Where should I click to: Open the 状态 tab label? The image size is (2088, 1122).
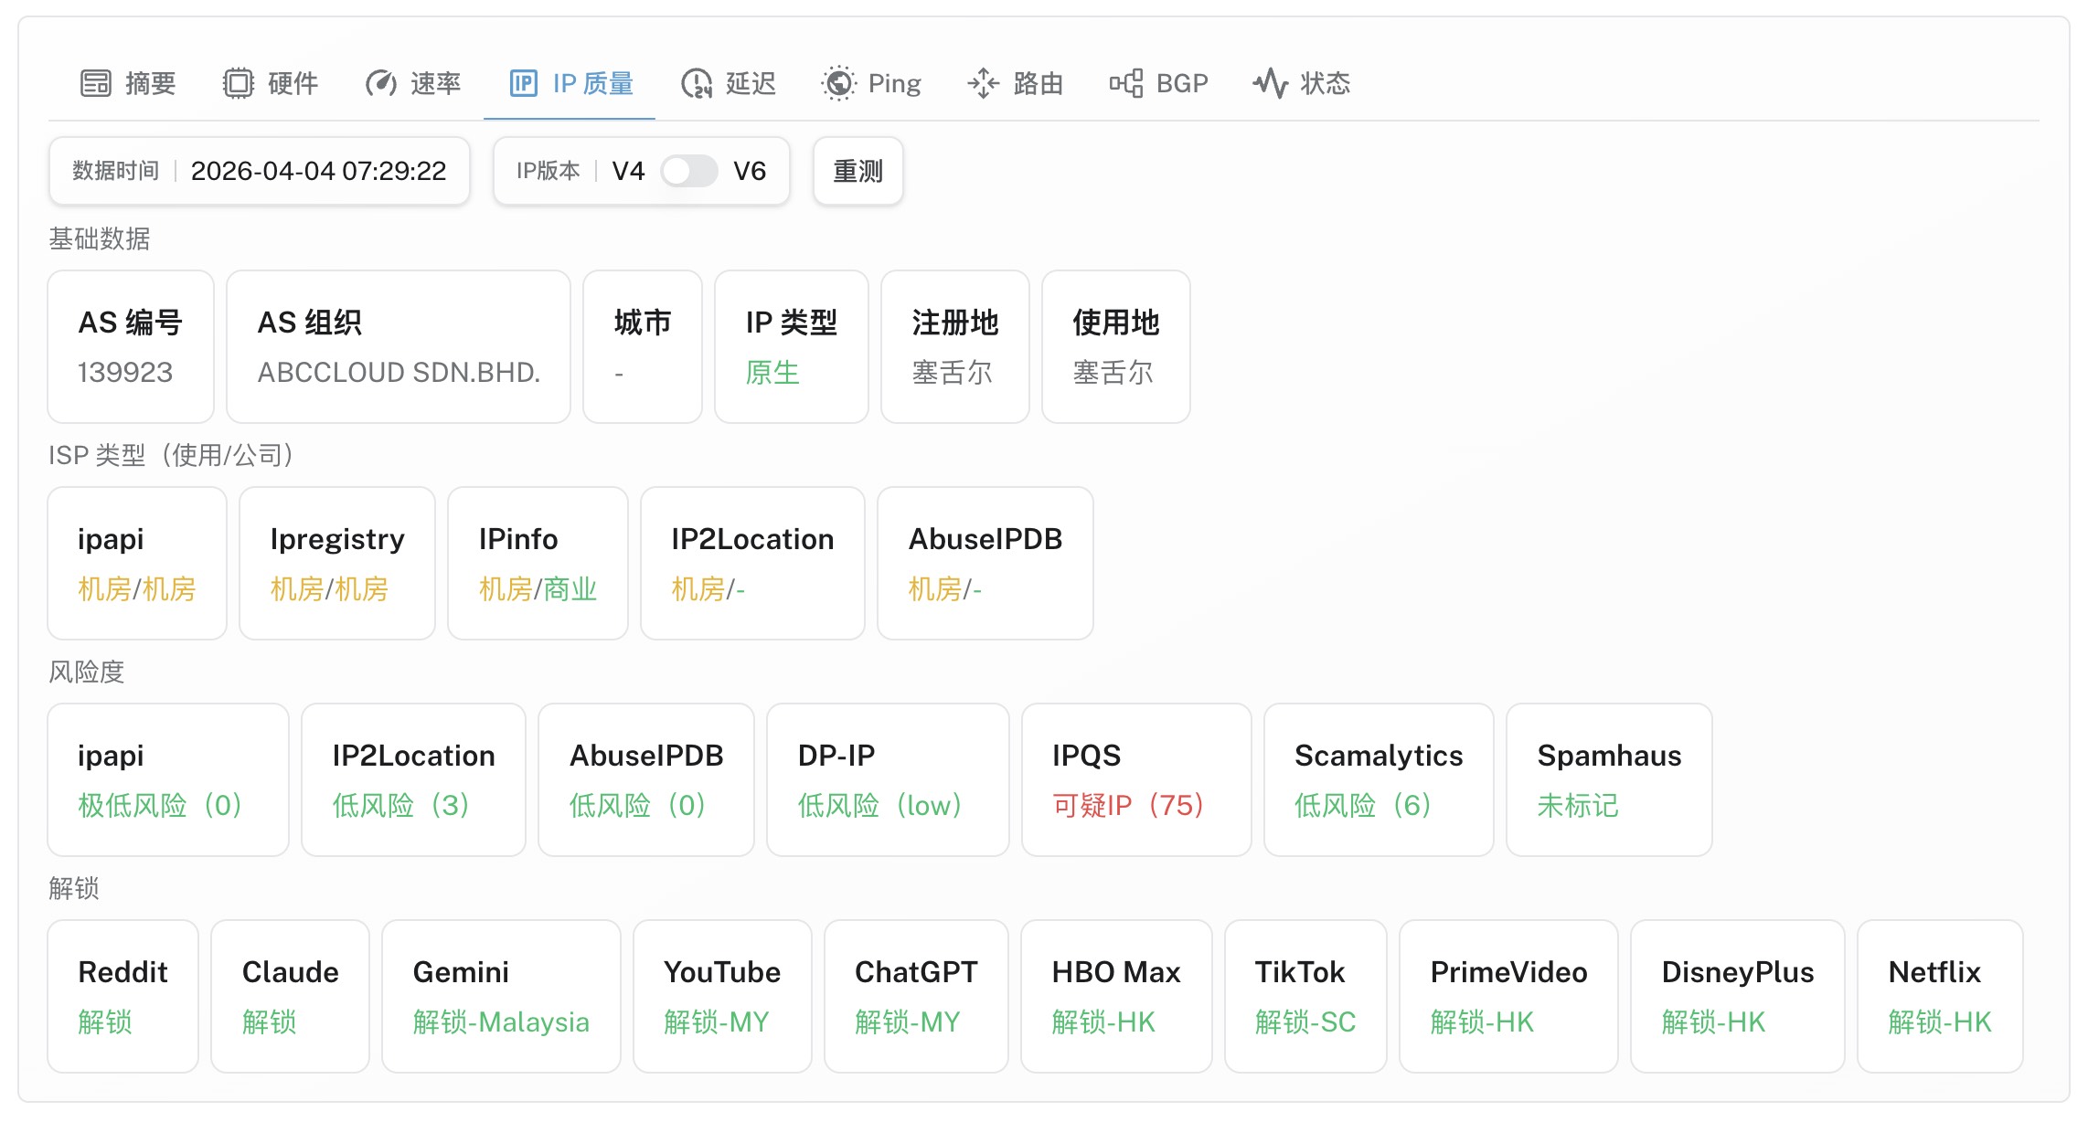(1326, 83)
